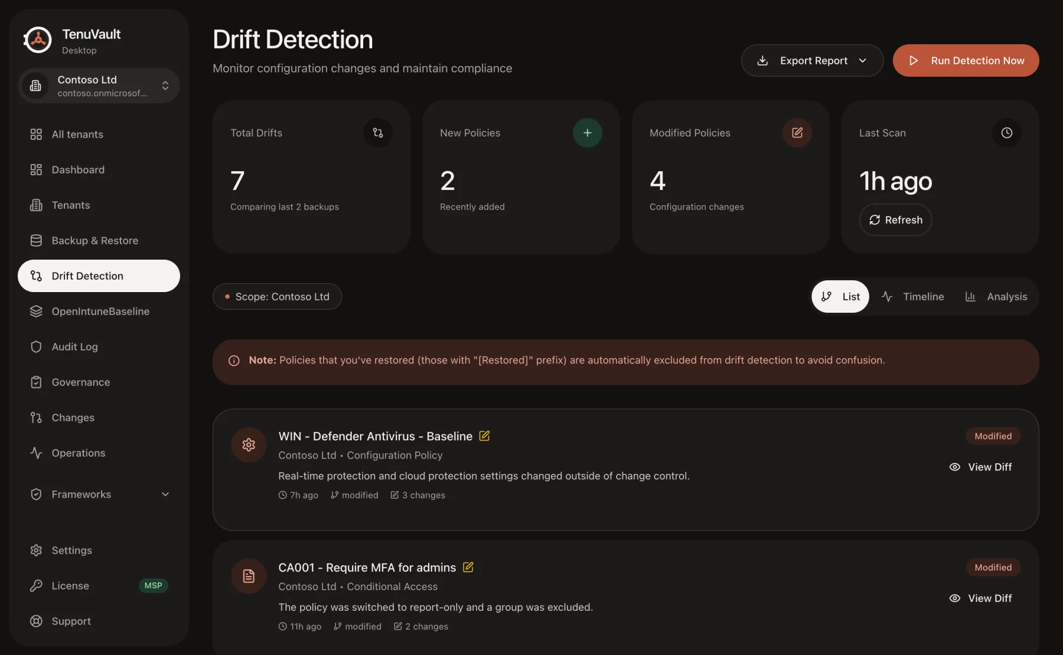1063x655 pixels.
Task: Click the TenuVault logo icon
Action: 38,40
